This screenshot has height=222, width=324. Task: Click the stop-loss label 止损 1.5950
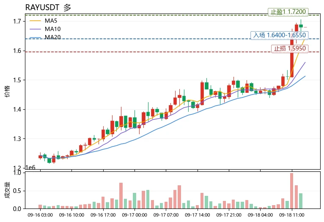pyautogui.click(x=290, y=49)
